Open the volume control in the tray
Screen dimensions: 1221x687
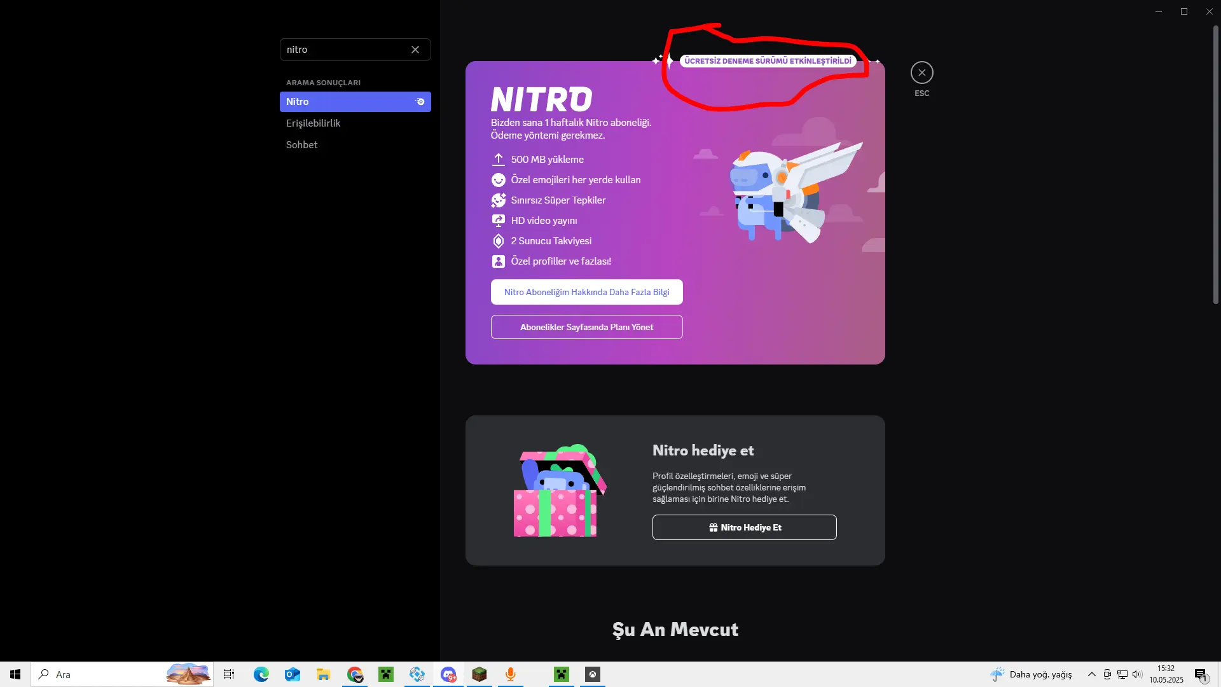(x=1137, y=674)
